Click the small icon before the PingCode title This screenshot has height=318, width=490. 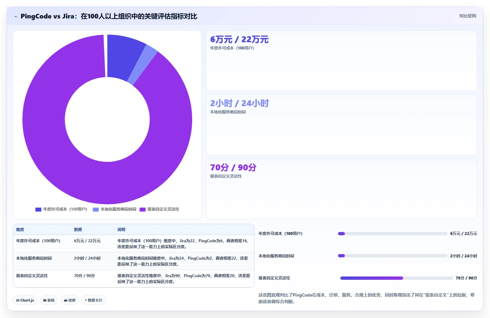(15, 16)
